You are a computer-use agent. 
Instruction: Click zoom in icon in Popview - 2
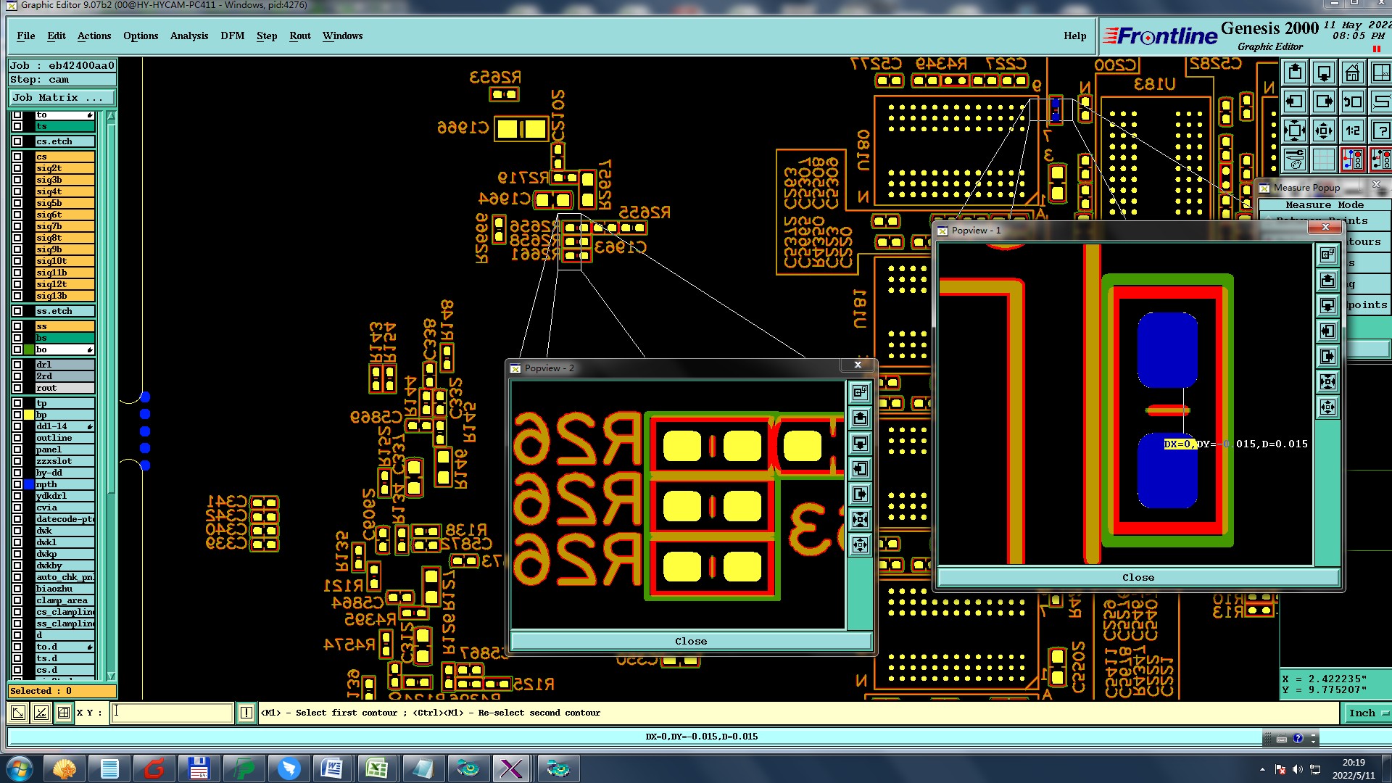(x=860, y=519)
